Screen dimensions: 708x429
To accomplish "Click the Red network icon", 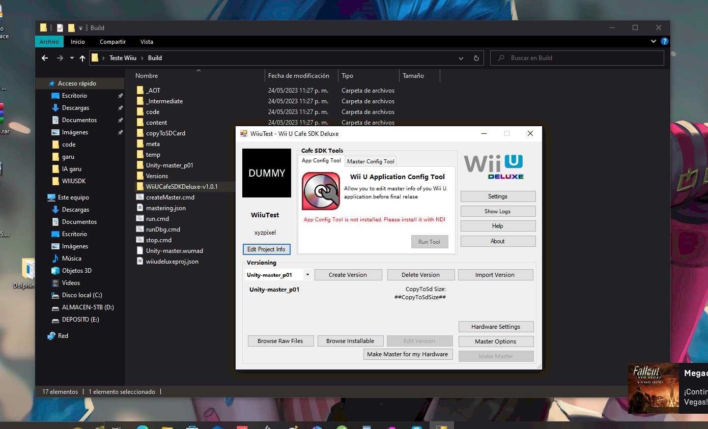I will coord(51,336).
